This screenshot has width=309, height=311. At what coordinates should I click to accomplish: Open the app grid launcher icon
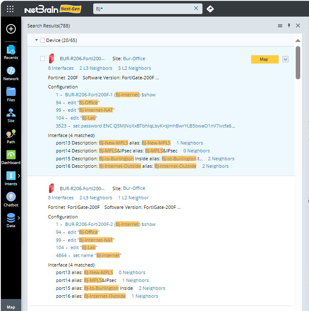coord(10,9)
